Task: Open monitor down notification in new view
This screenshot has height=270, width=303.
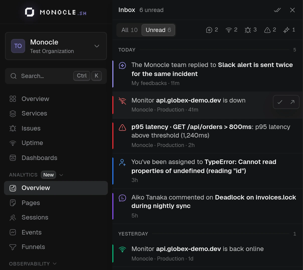Action: [x=292, y=102]
